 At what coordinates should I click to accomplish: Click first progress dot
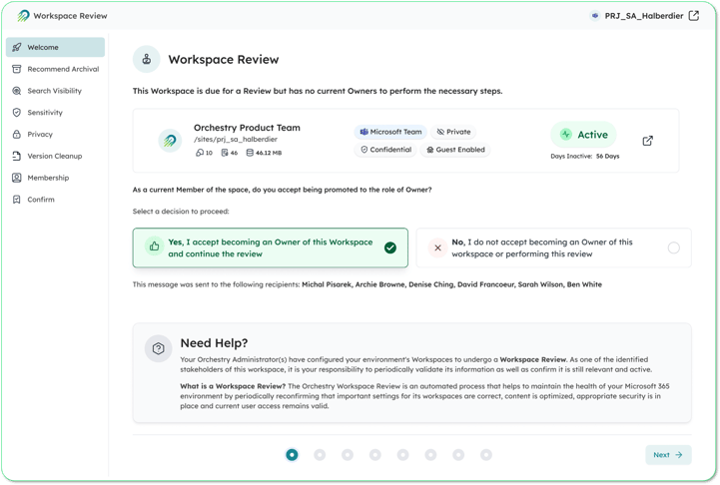pos(292,455)
